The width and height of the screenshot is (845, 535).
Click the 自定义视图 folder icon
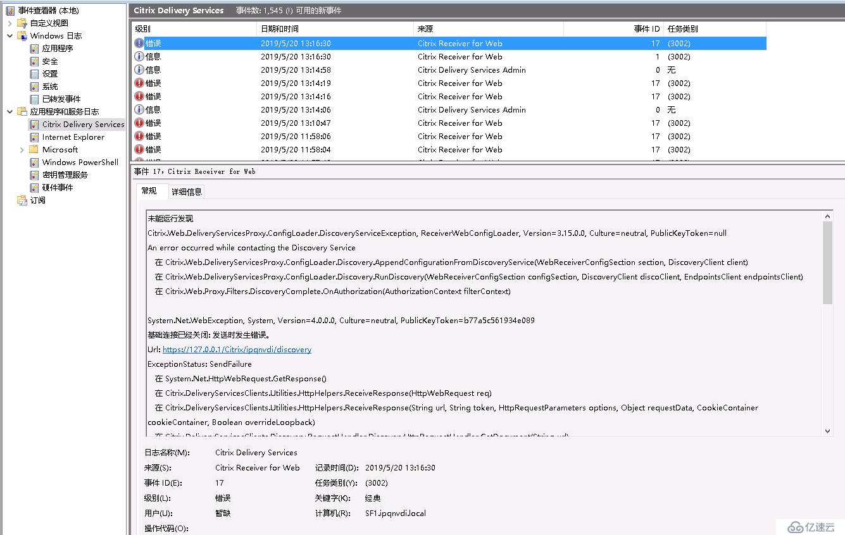[22, 23]
